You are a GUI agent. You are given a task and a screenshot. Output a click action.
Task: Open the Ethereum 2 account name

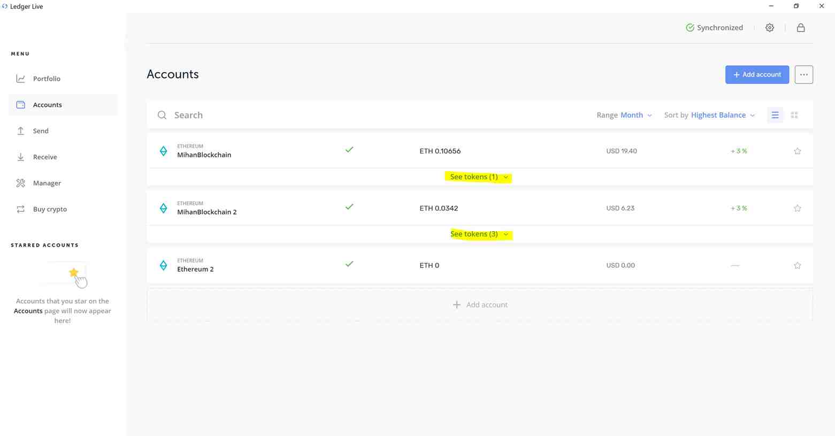point(195,270)
